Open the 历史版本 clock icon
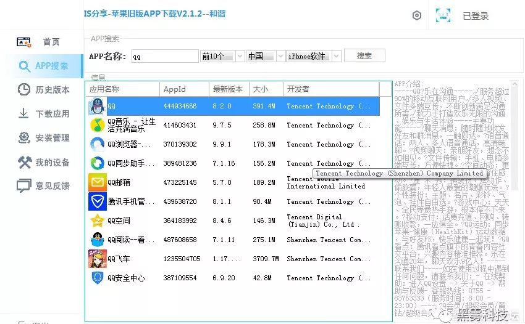Viewport: 525px width, 324px height. tap(23, 89)
